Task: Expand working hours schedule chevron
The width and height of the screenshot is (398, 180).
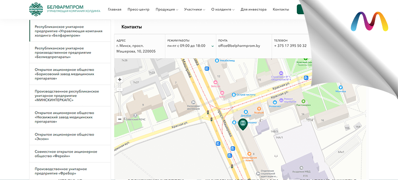Action: (x=213, y=46)
